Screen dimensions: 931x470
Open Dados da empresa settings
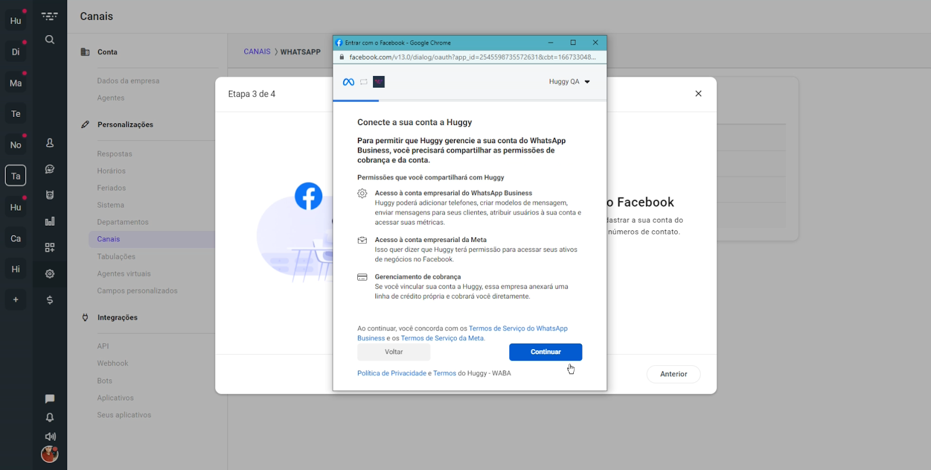(x=128, y=81)
